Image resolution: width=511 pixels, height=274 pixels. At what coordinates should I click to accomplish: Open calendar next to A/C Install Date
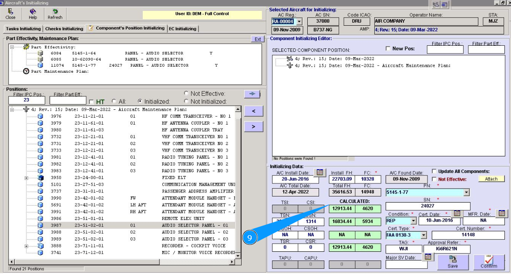point(319,173)
